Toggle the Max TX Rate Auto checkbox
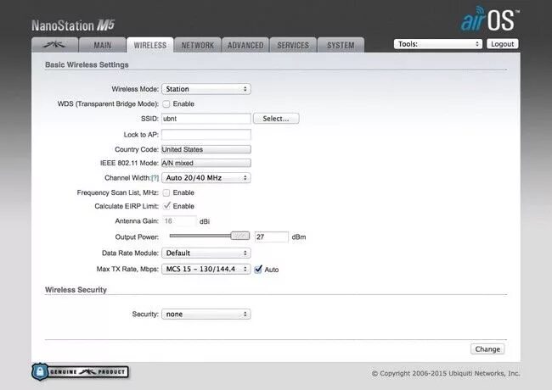 point(258,269)
